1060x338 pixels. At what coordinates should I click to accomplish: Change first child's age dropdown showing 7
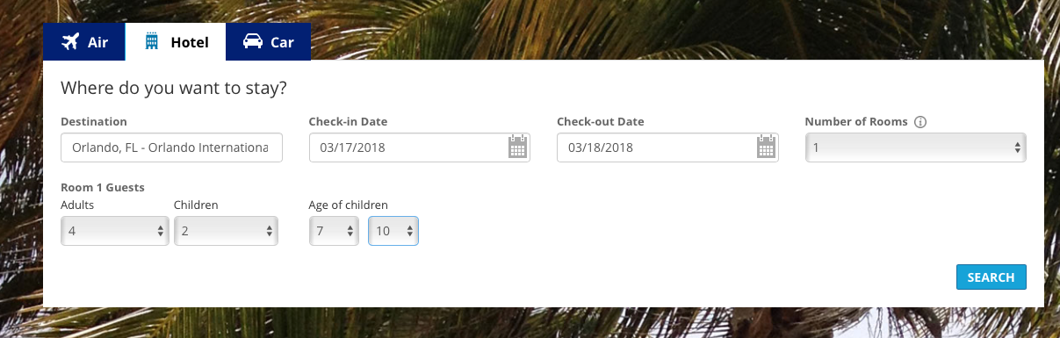[334, 232]
